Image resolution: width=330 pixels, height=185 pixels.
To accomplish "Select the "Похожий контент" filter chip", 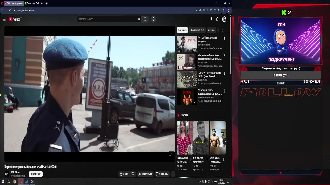I will [x=197, y=30].
